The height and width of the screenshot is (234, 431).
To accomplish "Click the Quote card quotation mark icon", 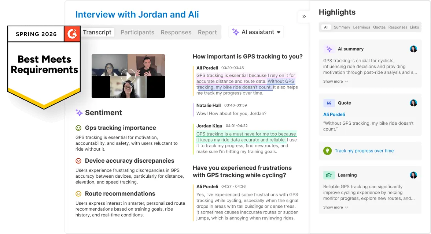I will [329, 103].
